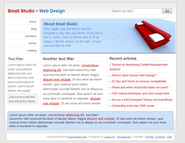The image size is (185, 143).
Task: Click the Another text filler heading
Action: click(59, 59)
